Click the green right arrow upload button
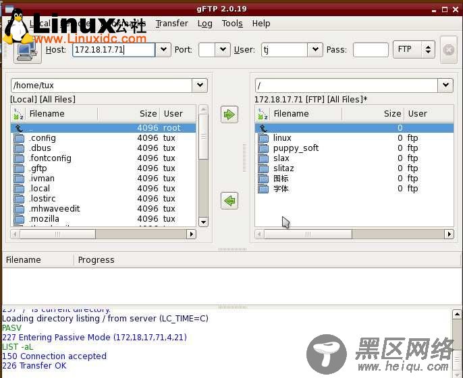 (229, 115)
